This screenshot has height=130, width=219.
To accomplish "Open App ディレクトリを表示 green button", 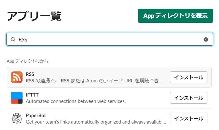I will 176,16.
